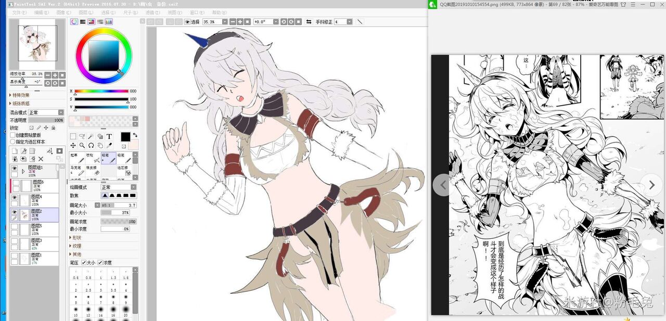Toggle the 浓度 pen pressure checkbox
The image size is (666, 321).
click(100, 263)
